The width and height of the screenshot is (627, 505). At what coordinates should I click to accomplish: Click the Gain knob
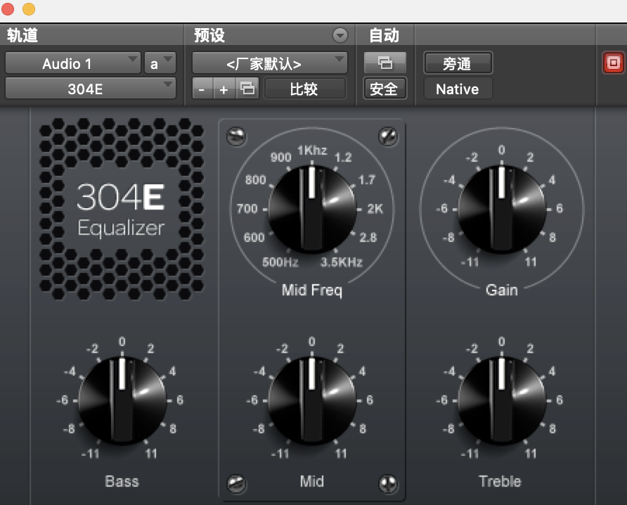click(502, 209)
